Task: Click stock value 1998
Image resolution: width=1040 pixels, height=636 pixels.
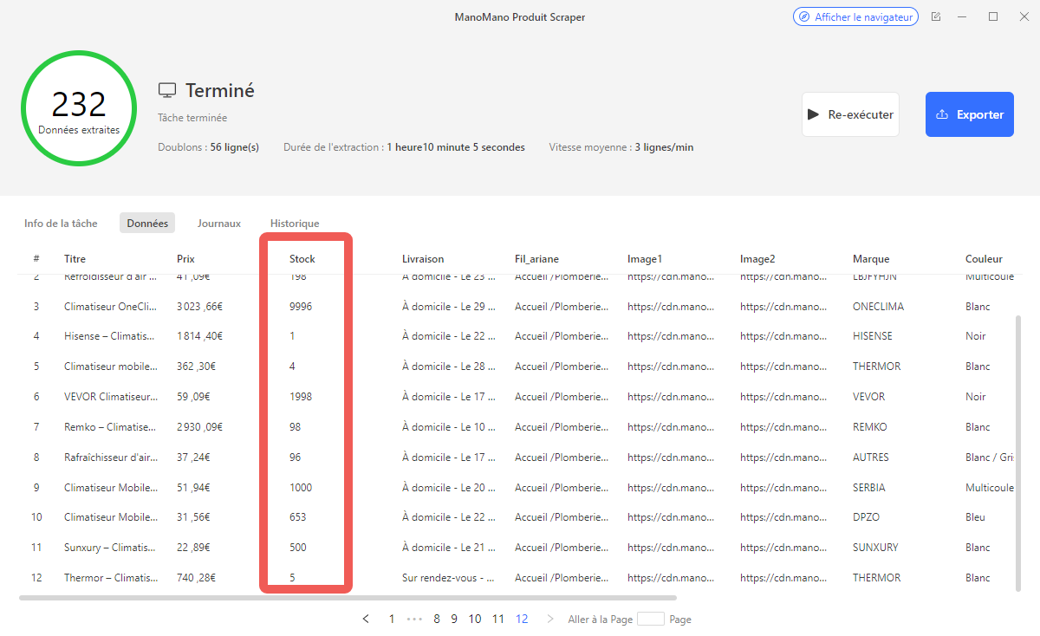Action: pyautogui.click(x=301, y=397)
